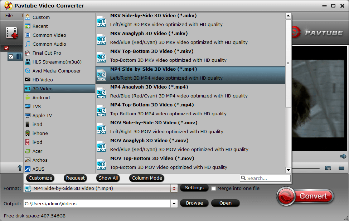Viewport: 349px width, 221px height.
Task: Select MOV Side-by-Side 3D Video format icon
Action: pyautogui.click(x=101, y=129)
